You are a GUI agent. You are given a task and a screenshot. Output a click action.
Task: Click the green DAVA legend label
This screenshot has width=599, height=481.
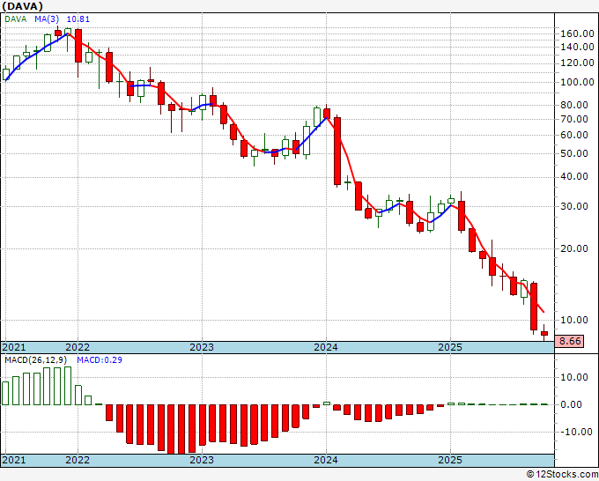click(16, 19)
